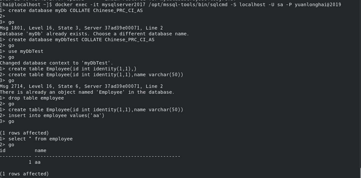Click the 'There is already an object named' message
361x178 pixels.
click(87, 92)
